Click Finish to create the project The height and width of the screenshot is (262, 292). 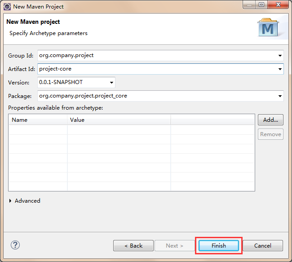[219, 246]
